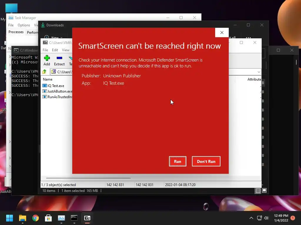This screenshot has width=301, height=225.
Task: Click the Extract toolbar icon in 7-Zip
Action: [x=59, y=60]
